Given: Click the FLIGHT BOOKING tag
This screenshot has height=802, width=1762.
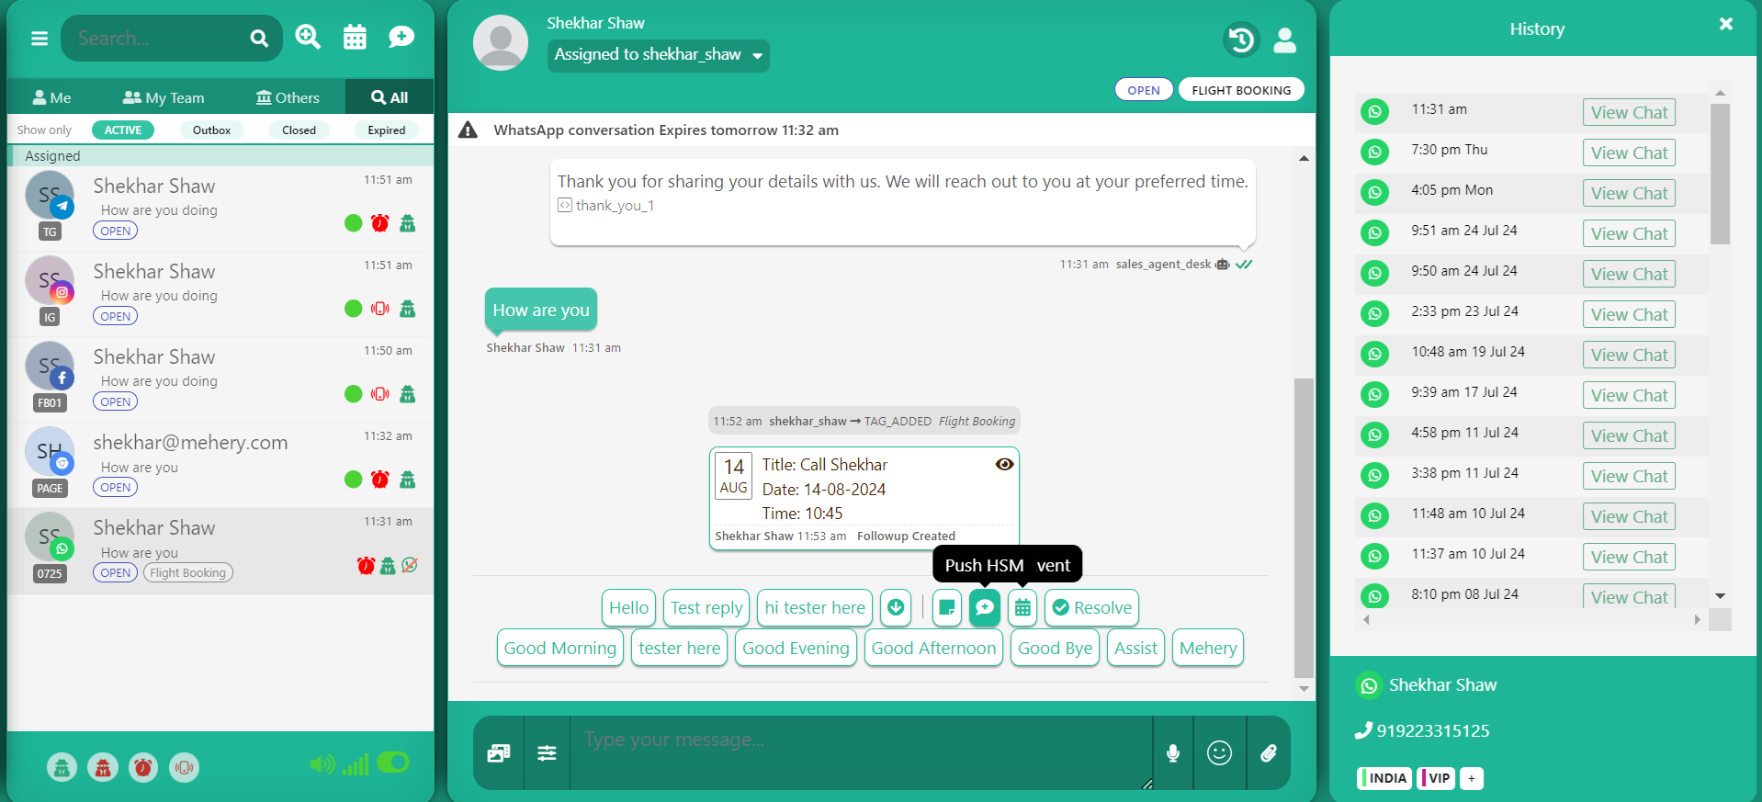Looking at the screenshot, I should pyautogui.click(x=1241, y=90).
